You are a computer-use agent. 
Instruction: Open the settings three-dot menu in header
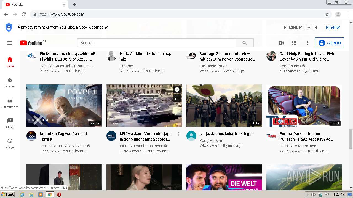point(307,43)
